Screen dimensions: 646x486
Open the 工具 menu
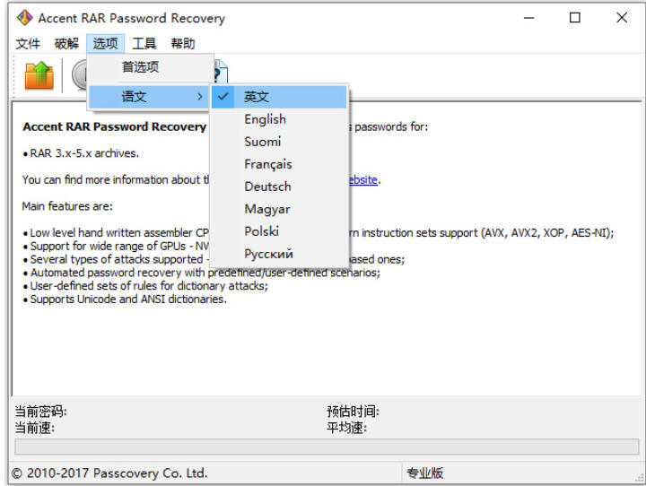[144, 43]
